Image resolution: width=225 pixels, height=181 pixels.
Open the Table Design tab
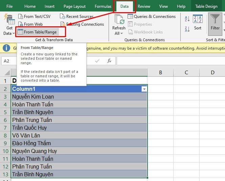click(206, 6)
